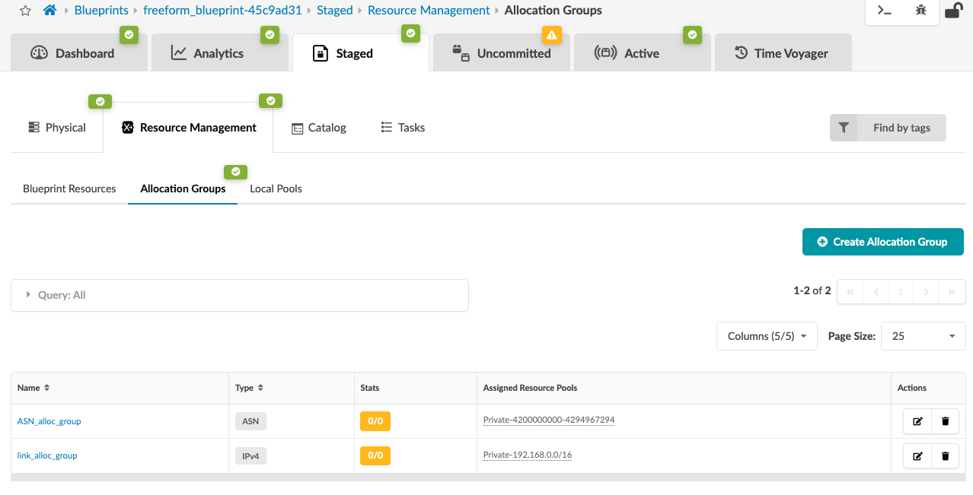Screen dimensions: 973x495
Task: Click the bug report icon
Action: point(921,11)
